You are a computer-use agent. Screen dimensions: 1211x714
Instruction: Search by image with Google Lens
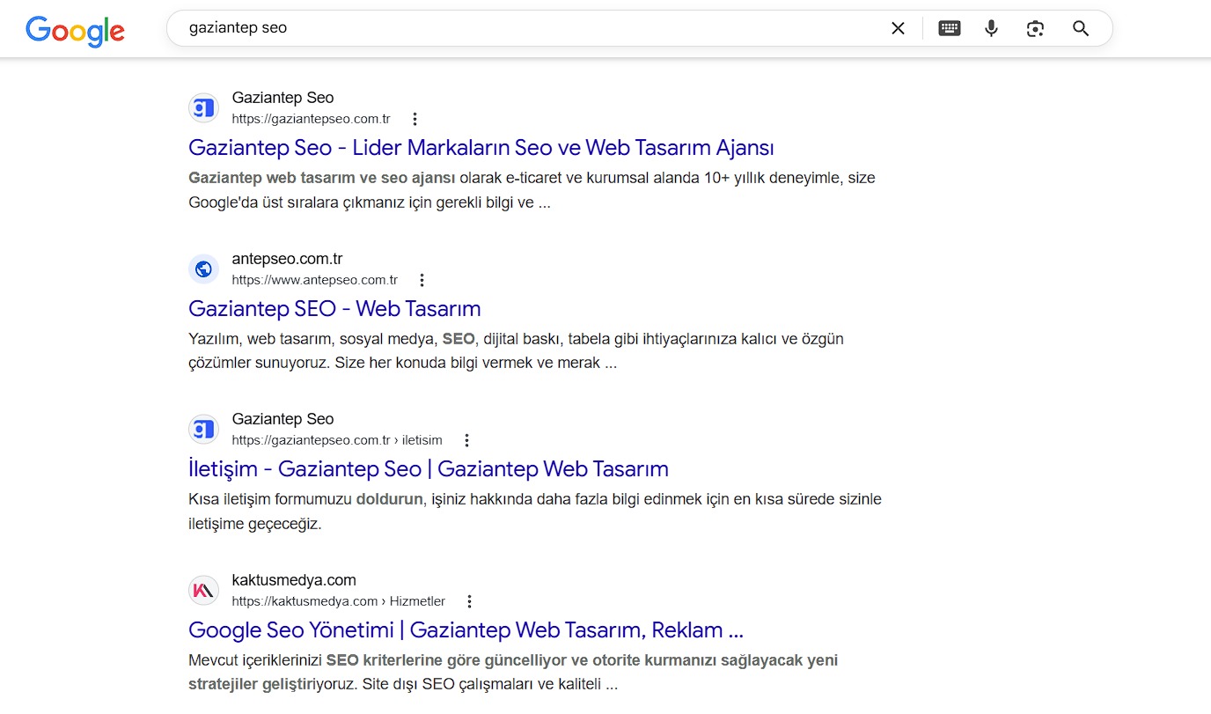click(x=1035, y=28)
